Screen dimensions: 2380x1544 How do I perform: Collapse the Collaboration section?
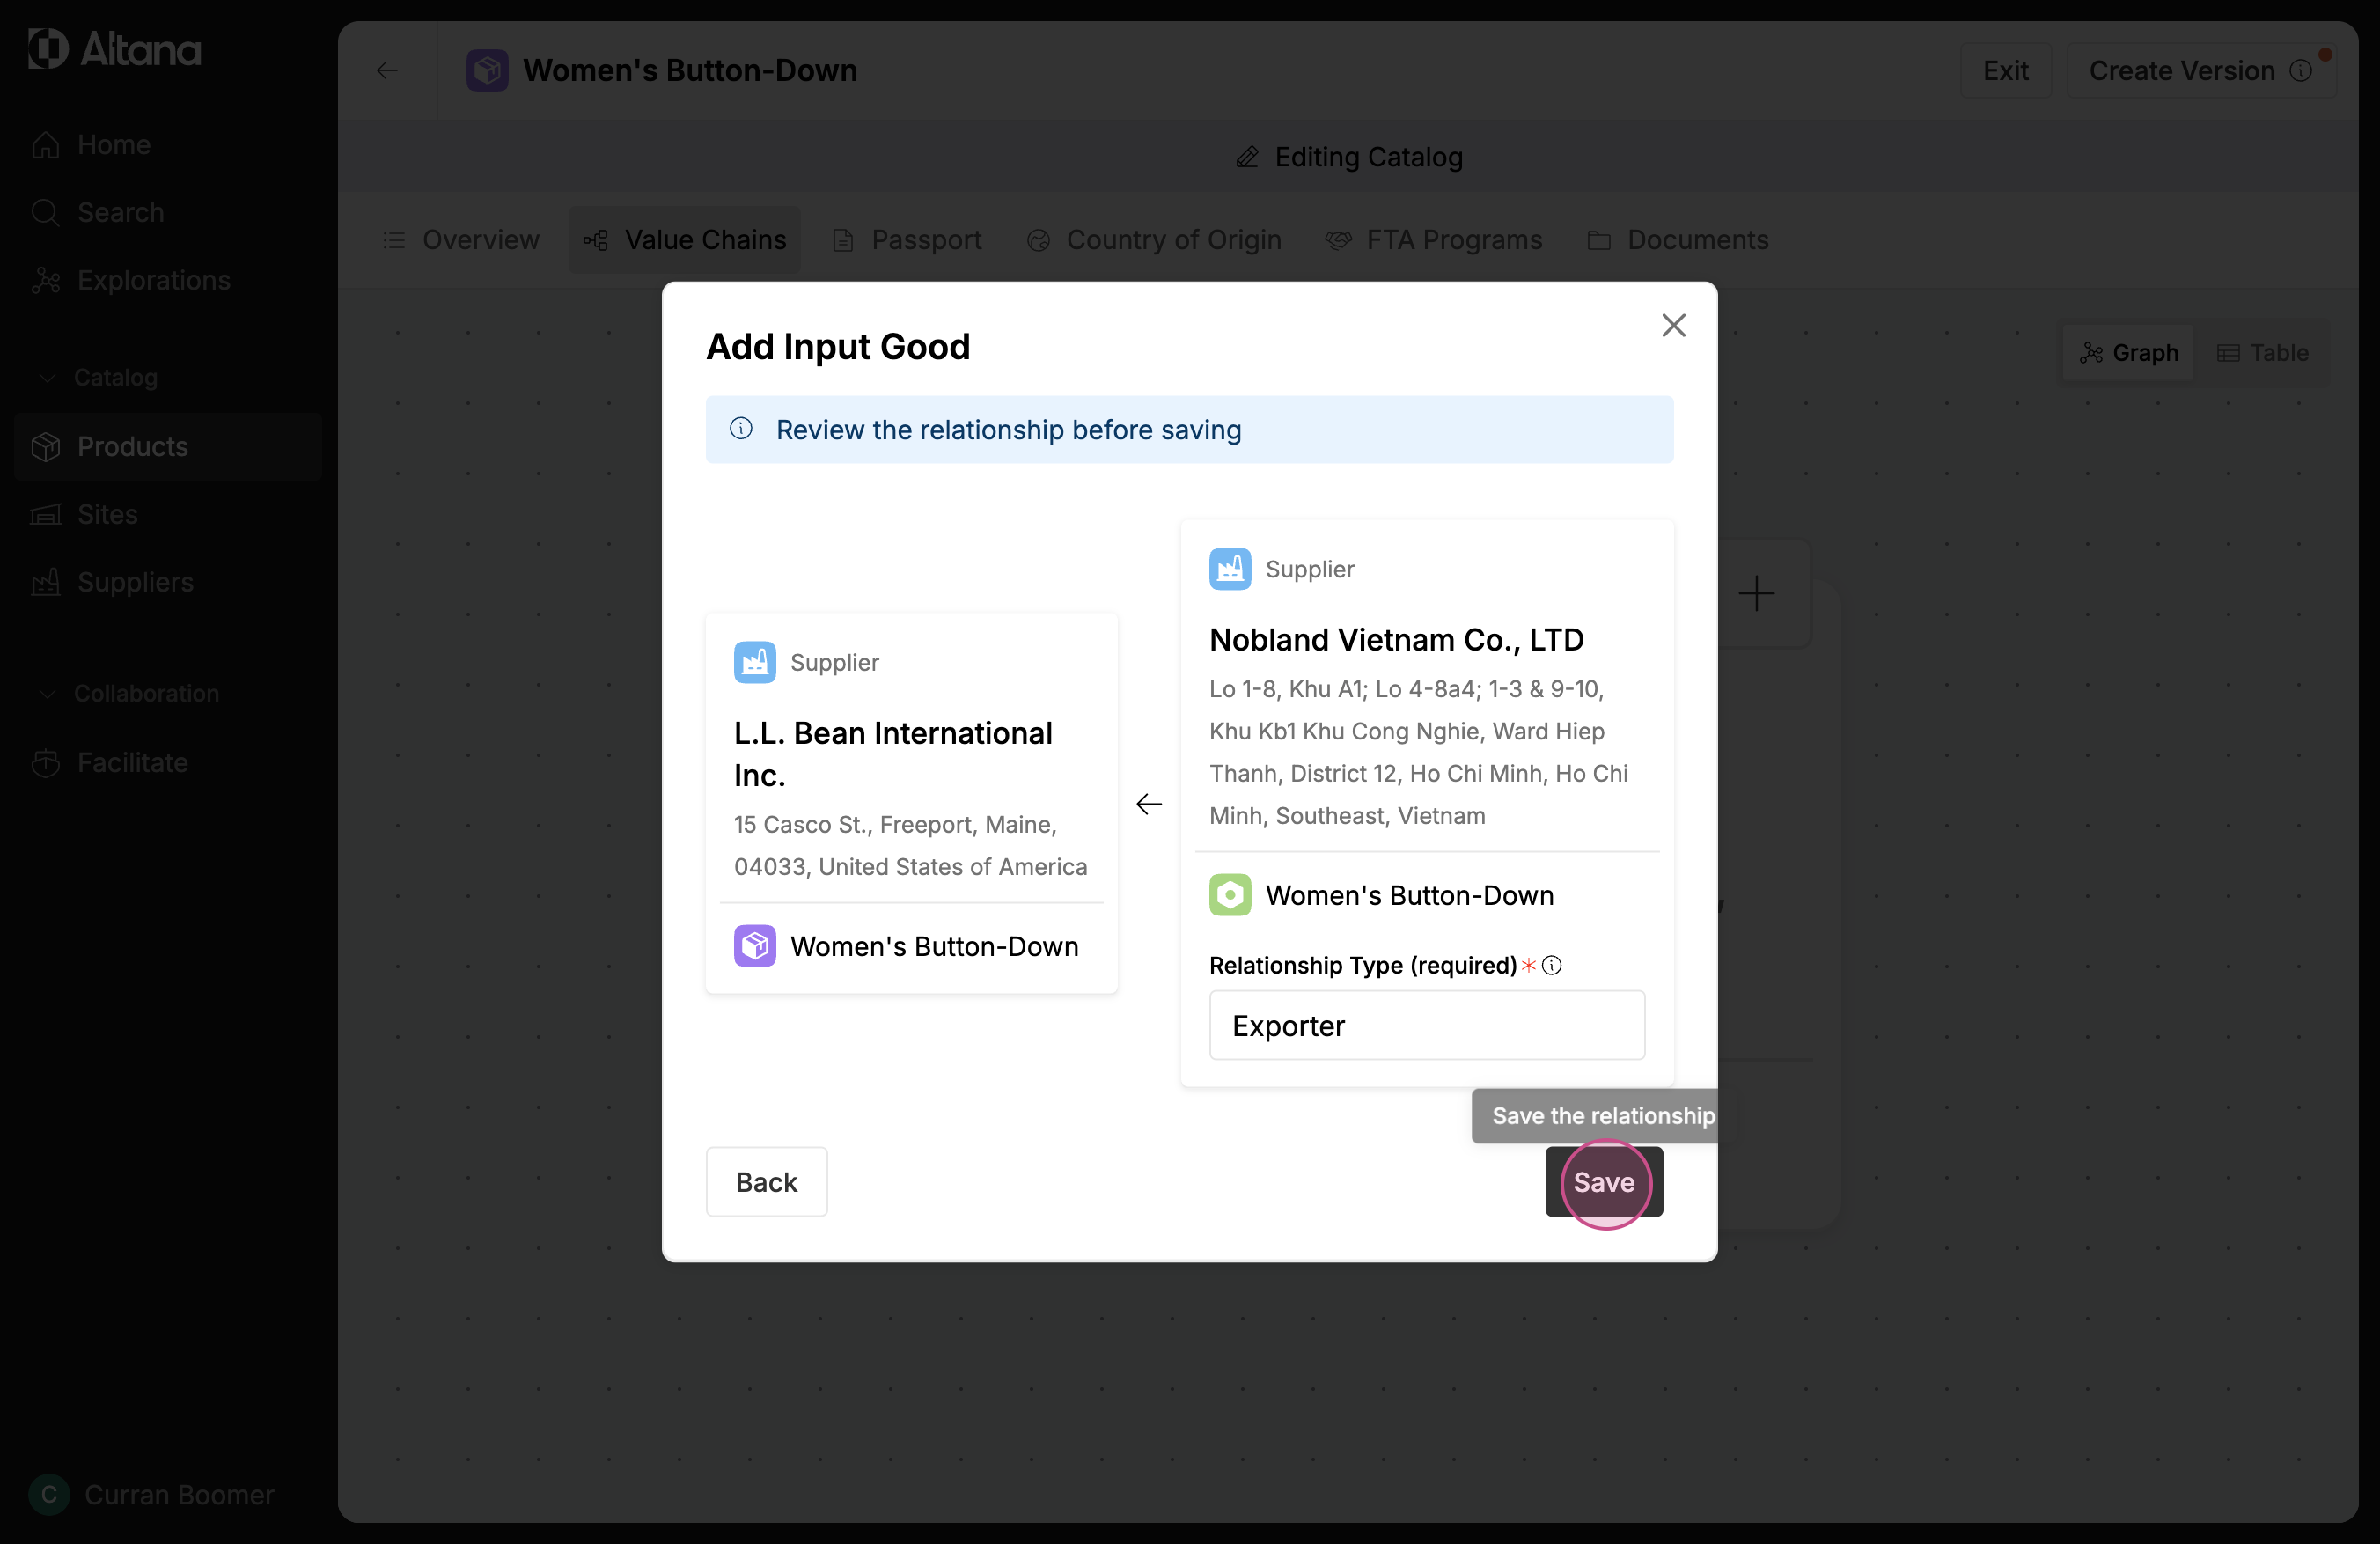(x=47, y=694)
